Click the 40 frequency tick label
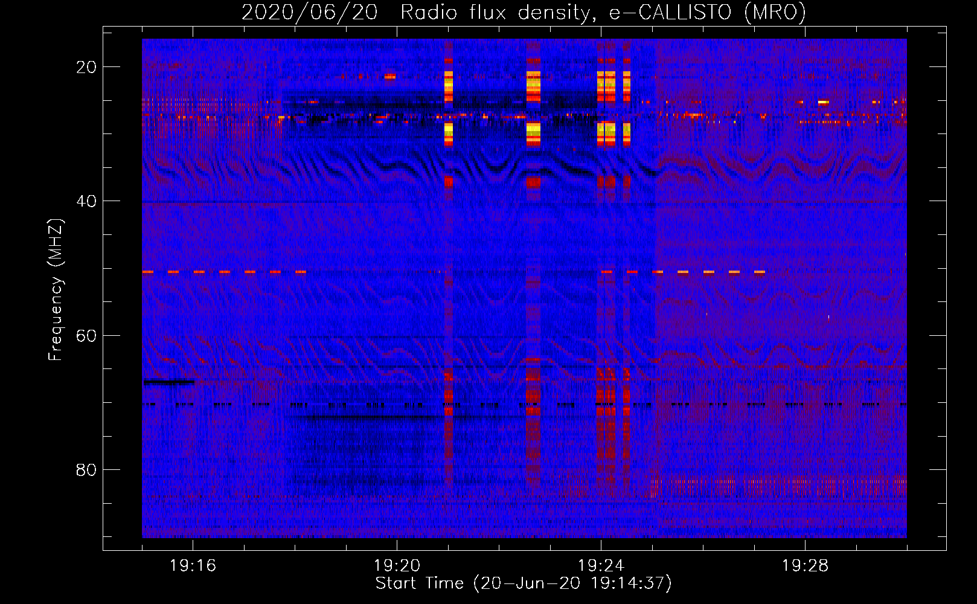The height and width of the screenshot is (604, 977). [x=86, y=201]
